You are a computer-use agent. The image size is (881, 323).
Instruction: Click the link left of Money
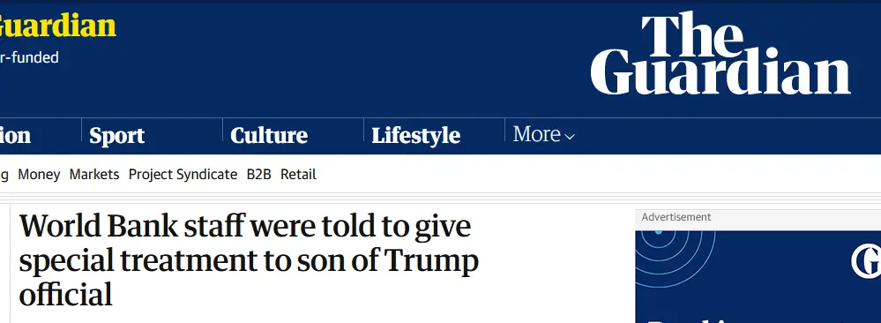pyautogui.click(x=4, y=175)
